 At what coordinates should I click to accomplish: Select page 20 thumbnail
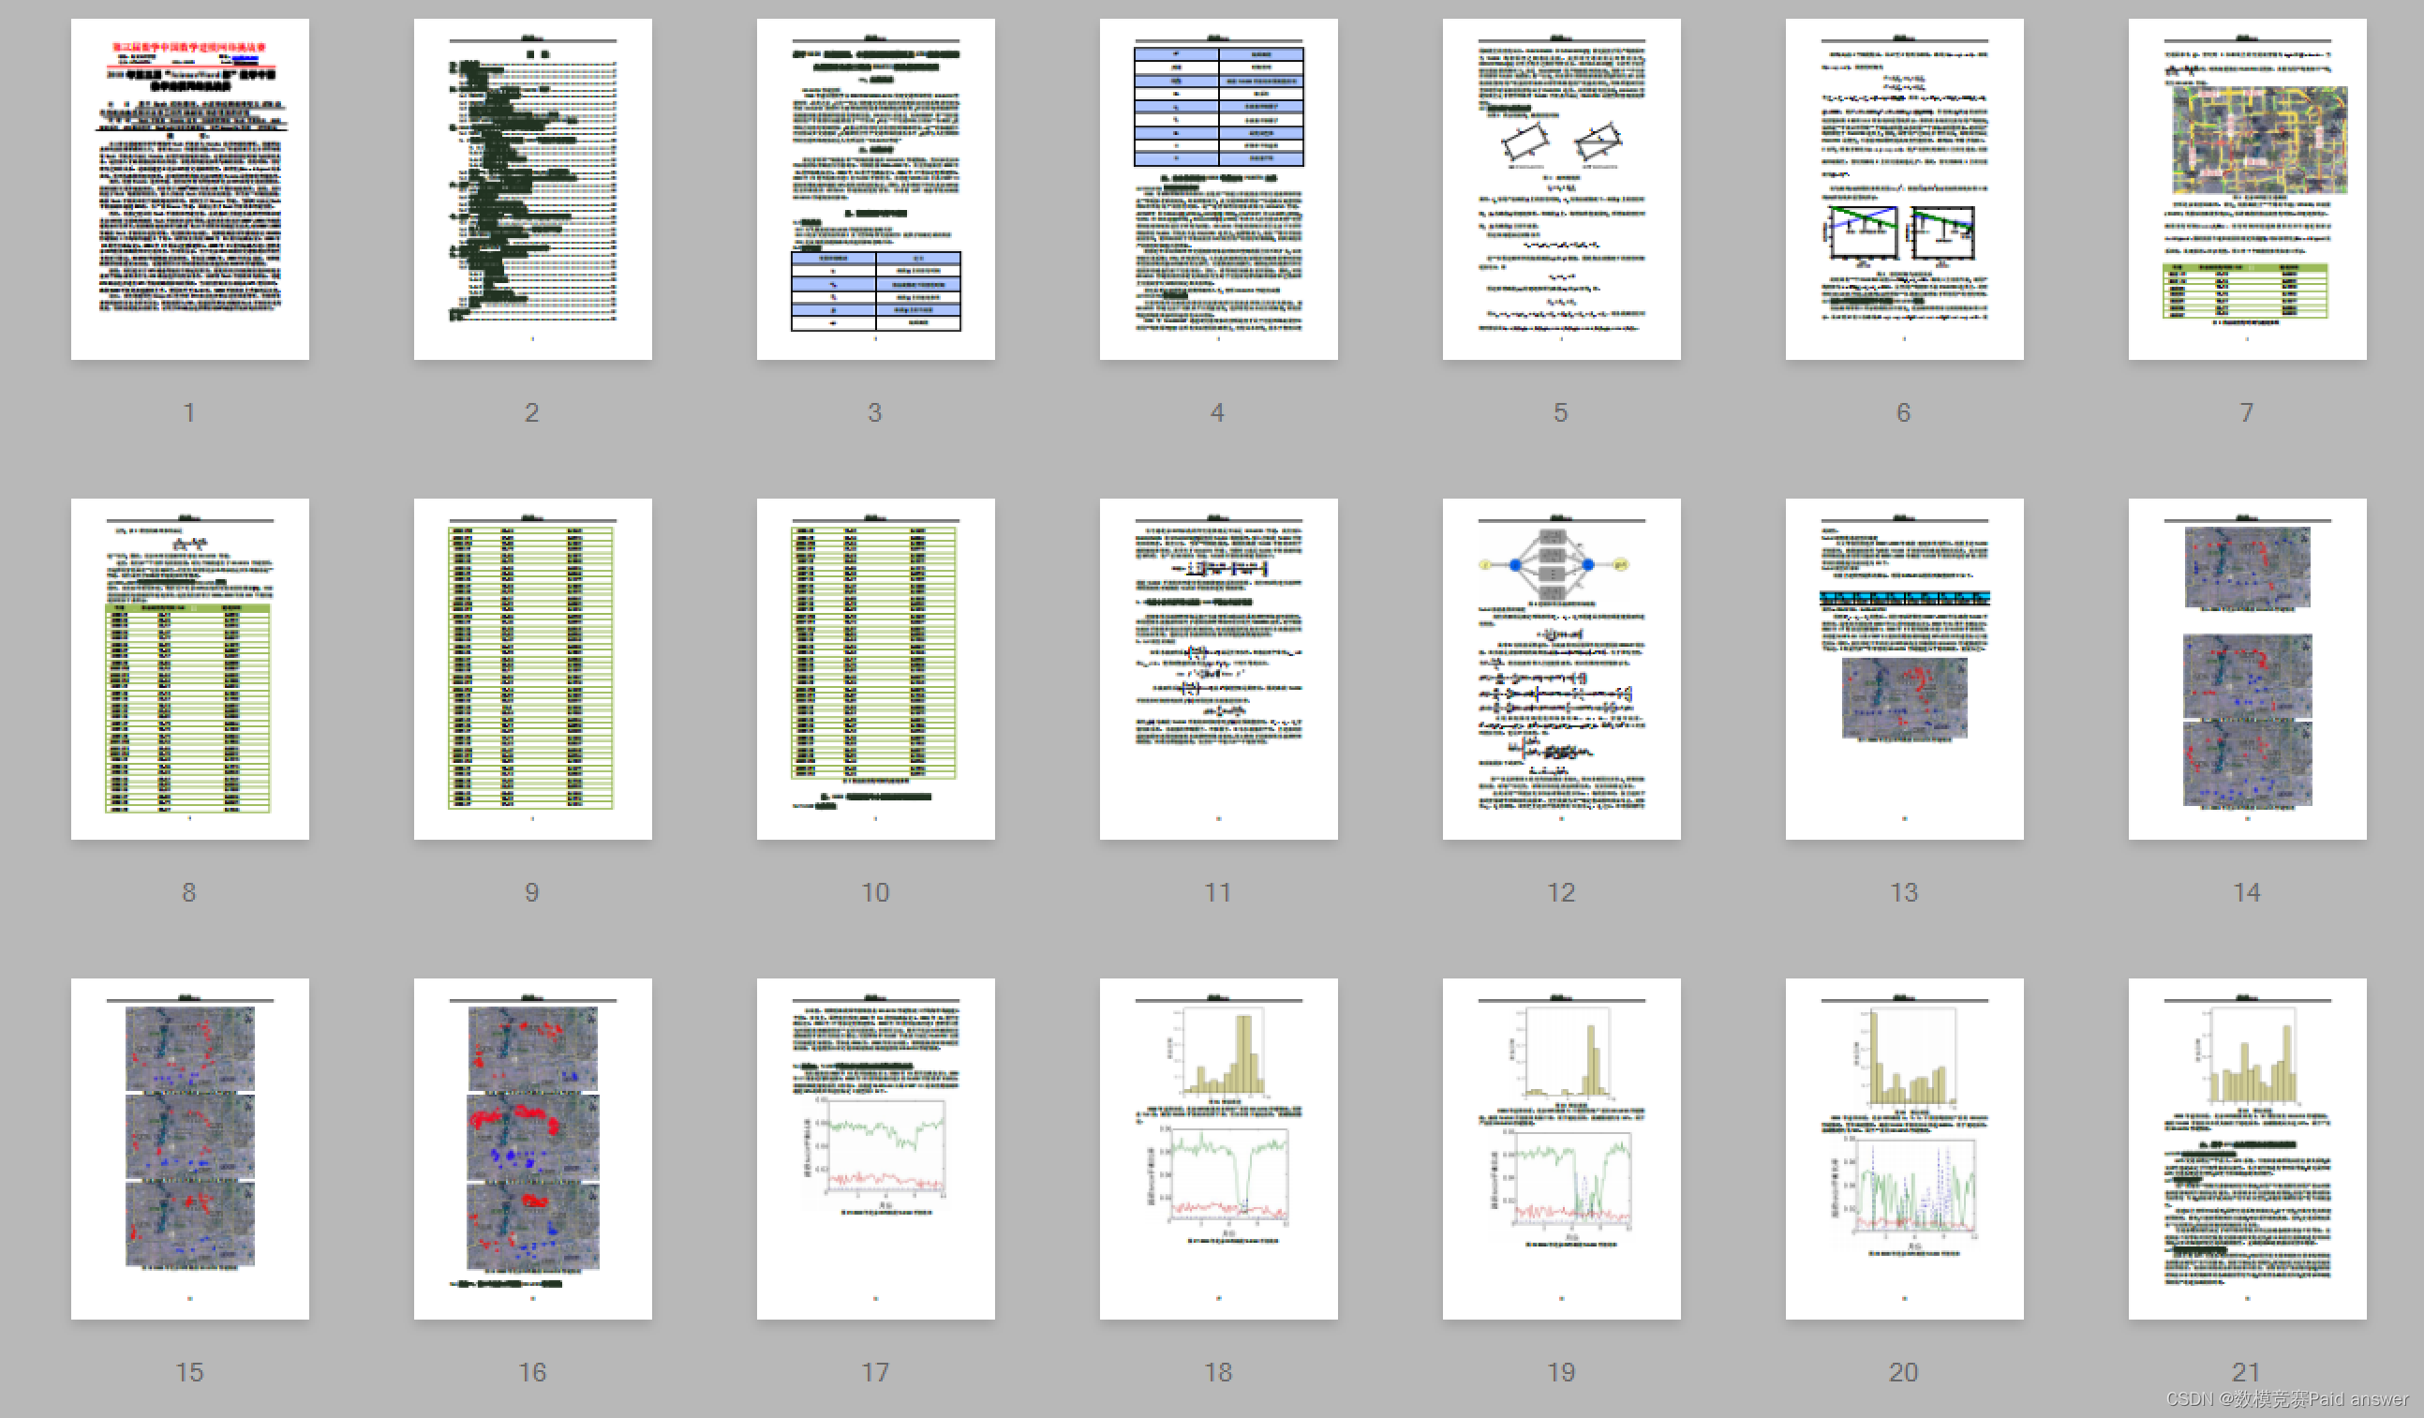(x=1905, y=1149)
